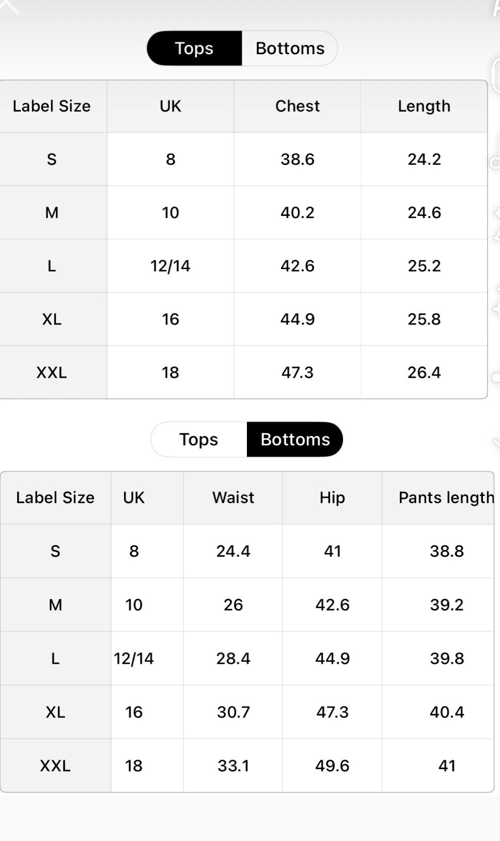The width and height of the screenshot is (500, 841).
Task: Click the Hip column header
Action: pos(332,498)
